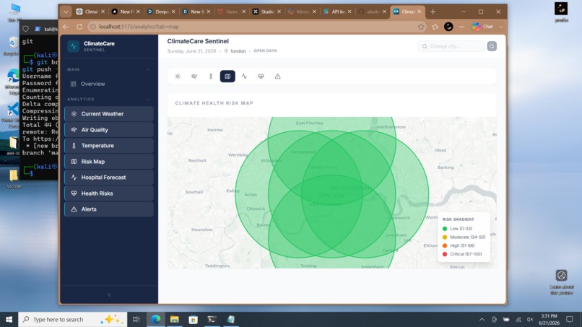The image size is (582, 327).
Task: Click the network tray icon
Action: [x=518, y=320]
